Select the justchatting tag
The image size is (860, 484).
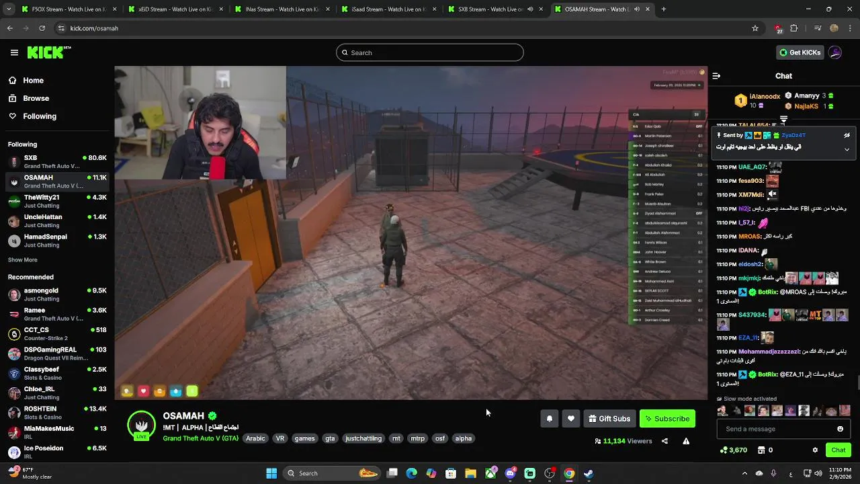point(363,438)
